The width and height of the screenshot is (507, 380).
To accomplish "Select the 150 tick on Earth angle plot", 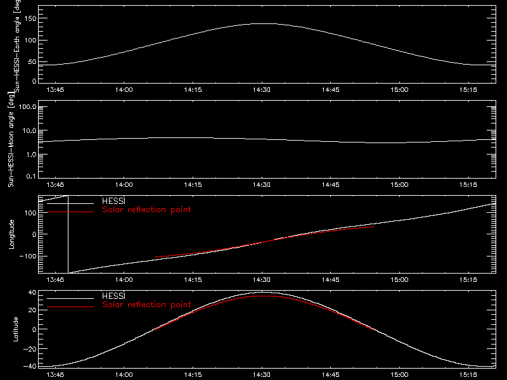I will coord(30,18).
